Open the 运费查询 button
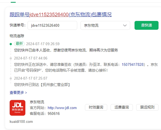The image size is (161, 130). (x=122, y=107)
